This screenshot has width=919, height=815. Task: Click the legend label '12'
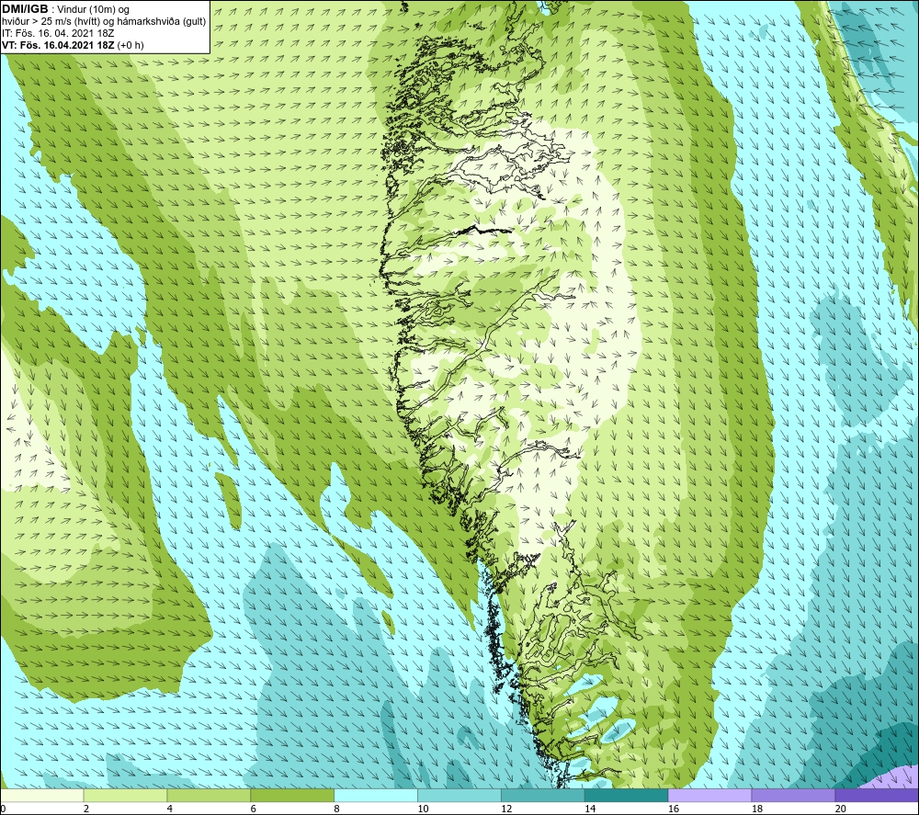click(x=506, y=809)
